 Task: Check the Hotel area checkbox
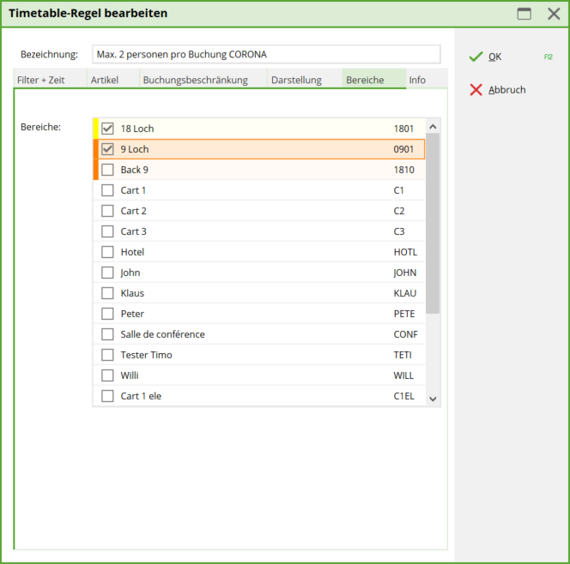(107, 252)
